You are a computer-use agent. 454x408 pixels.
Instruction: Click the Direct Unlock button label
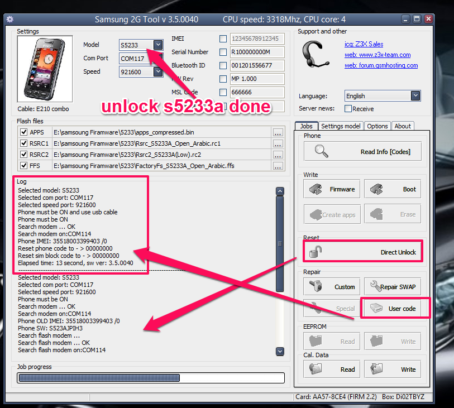[x=398, y=252]
